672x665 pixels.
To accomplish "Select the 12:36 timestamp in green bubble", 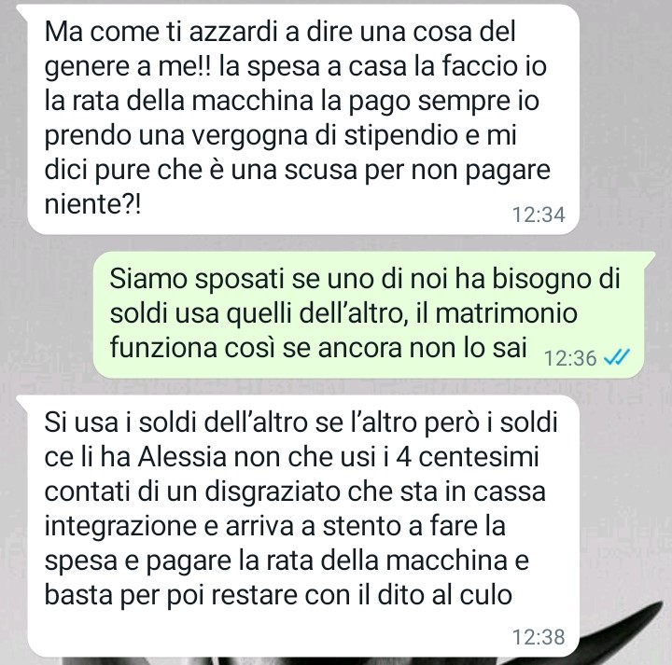I will tap(570, 358).
